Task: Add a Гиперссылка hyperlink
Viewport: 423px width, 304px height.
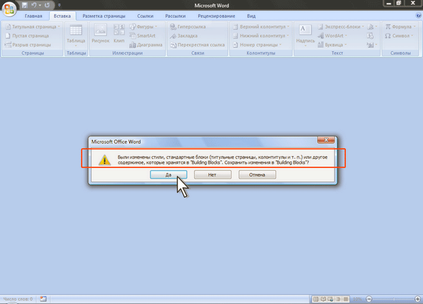Action: (188, 27)
